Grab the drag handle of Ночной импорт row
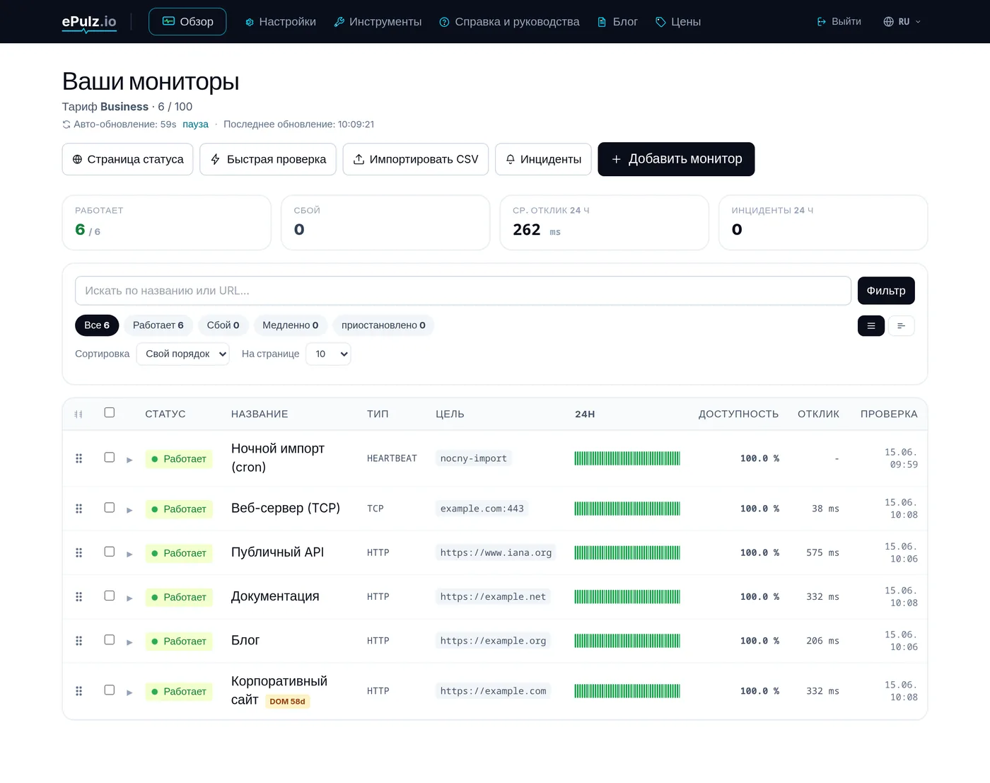 (x=79, y=458)
